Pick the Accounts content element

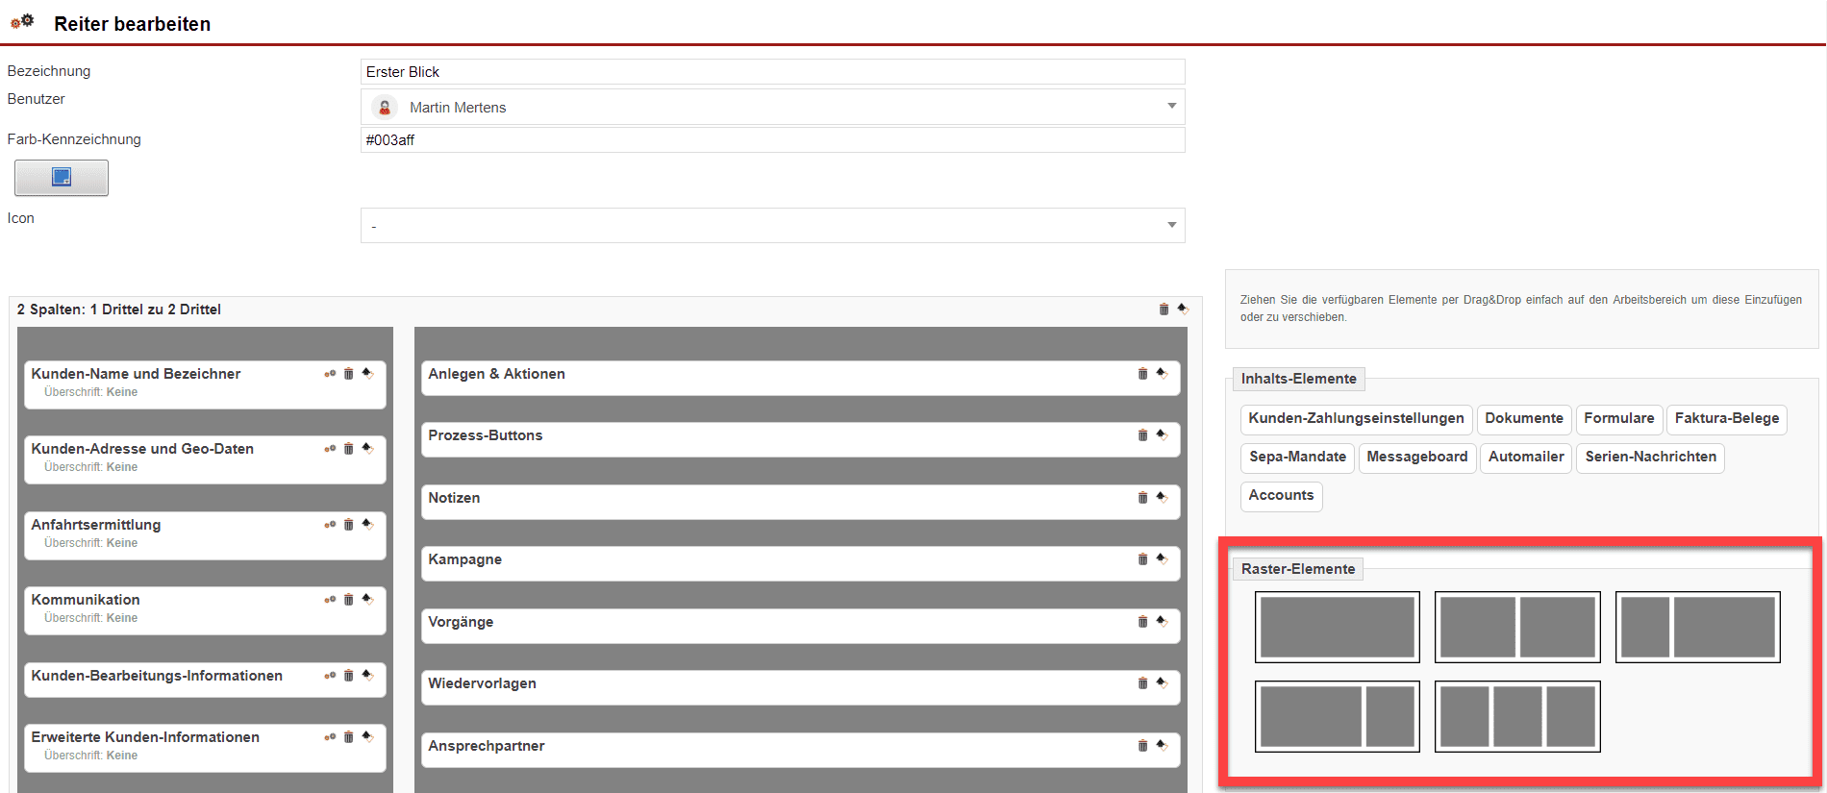click(x=1281, y=495)
